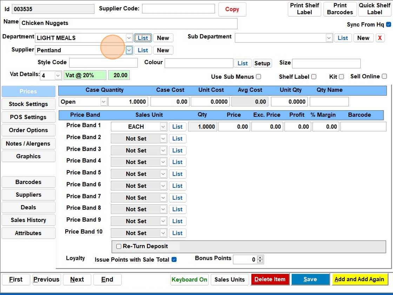
Task: Create New sub department
Action: 363,38
